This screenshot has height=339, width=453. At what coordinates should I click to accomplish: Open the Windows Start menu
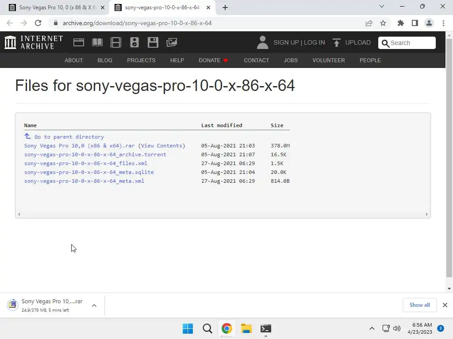188,328
